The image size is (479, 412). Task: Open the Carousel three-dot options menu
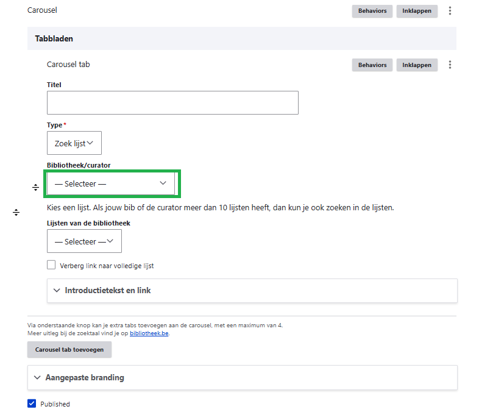450,11
